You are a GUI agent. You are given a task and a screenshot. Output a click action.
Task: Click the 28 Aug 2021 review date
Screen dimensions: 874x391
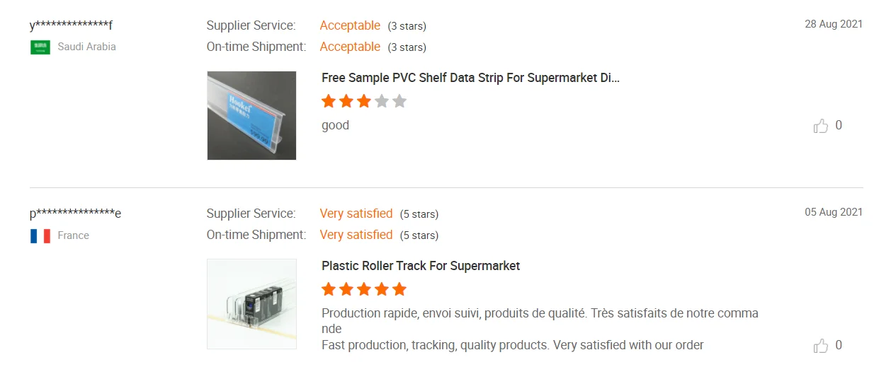(833, 24)
